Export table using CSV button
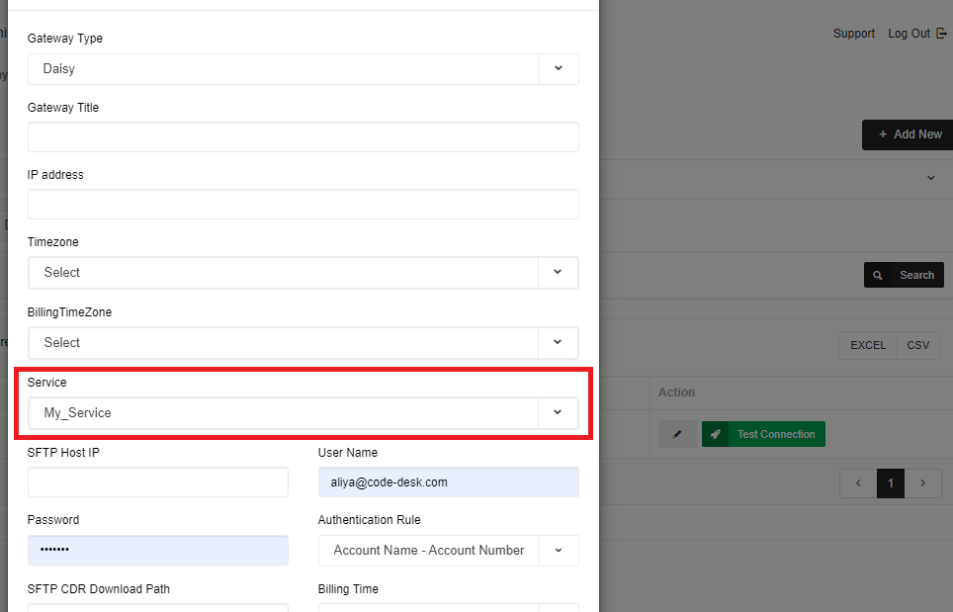The width and height of the screenshot is (953, 612). click(917, 345)
